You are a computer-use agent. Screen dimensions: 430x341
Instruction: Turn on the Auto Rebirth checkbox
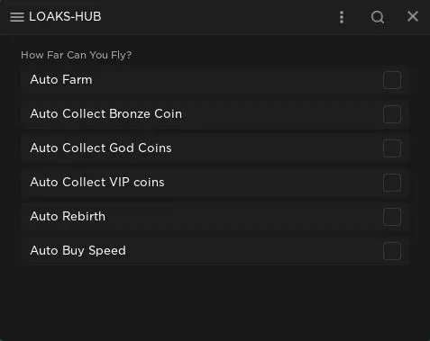point(392,217)
